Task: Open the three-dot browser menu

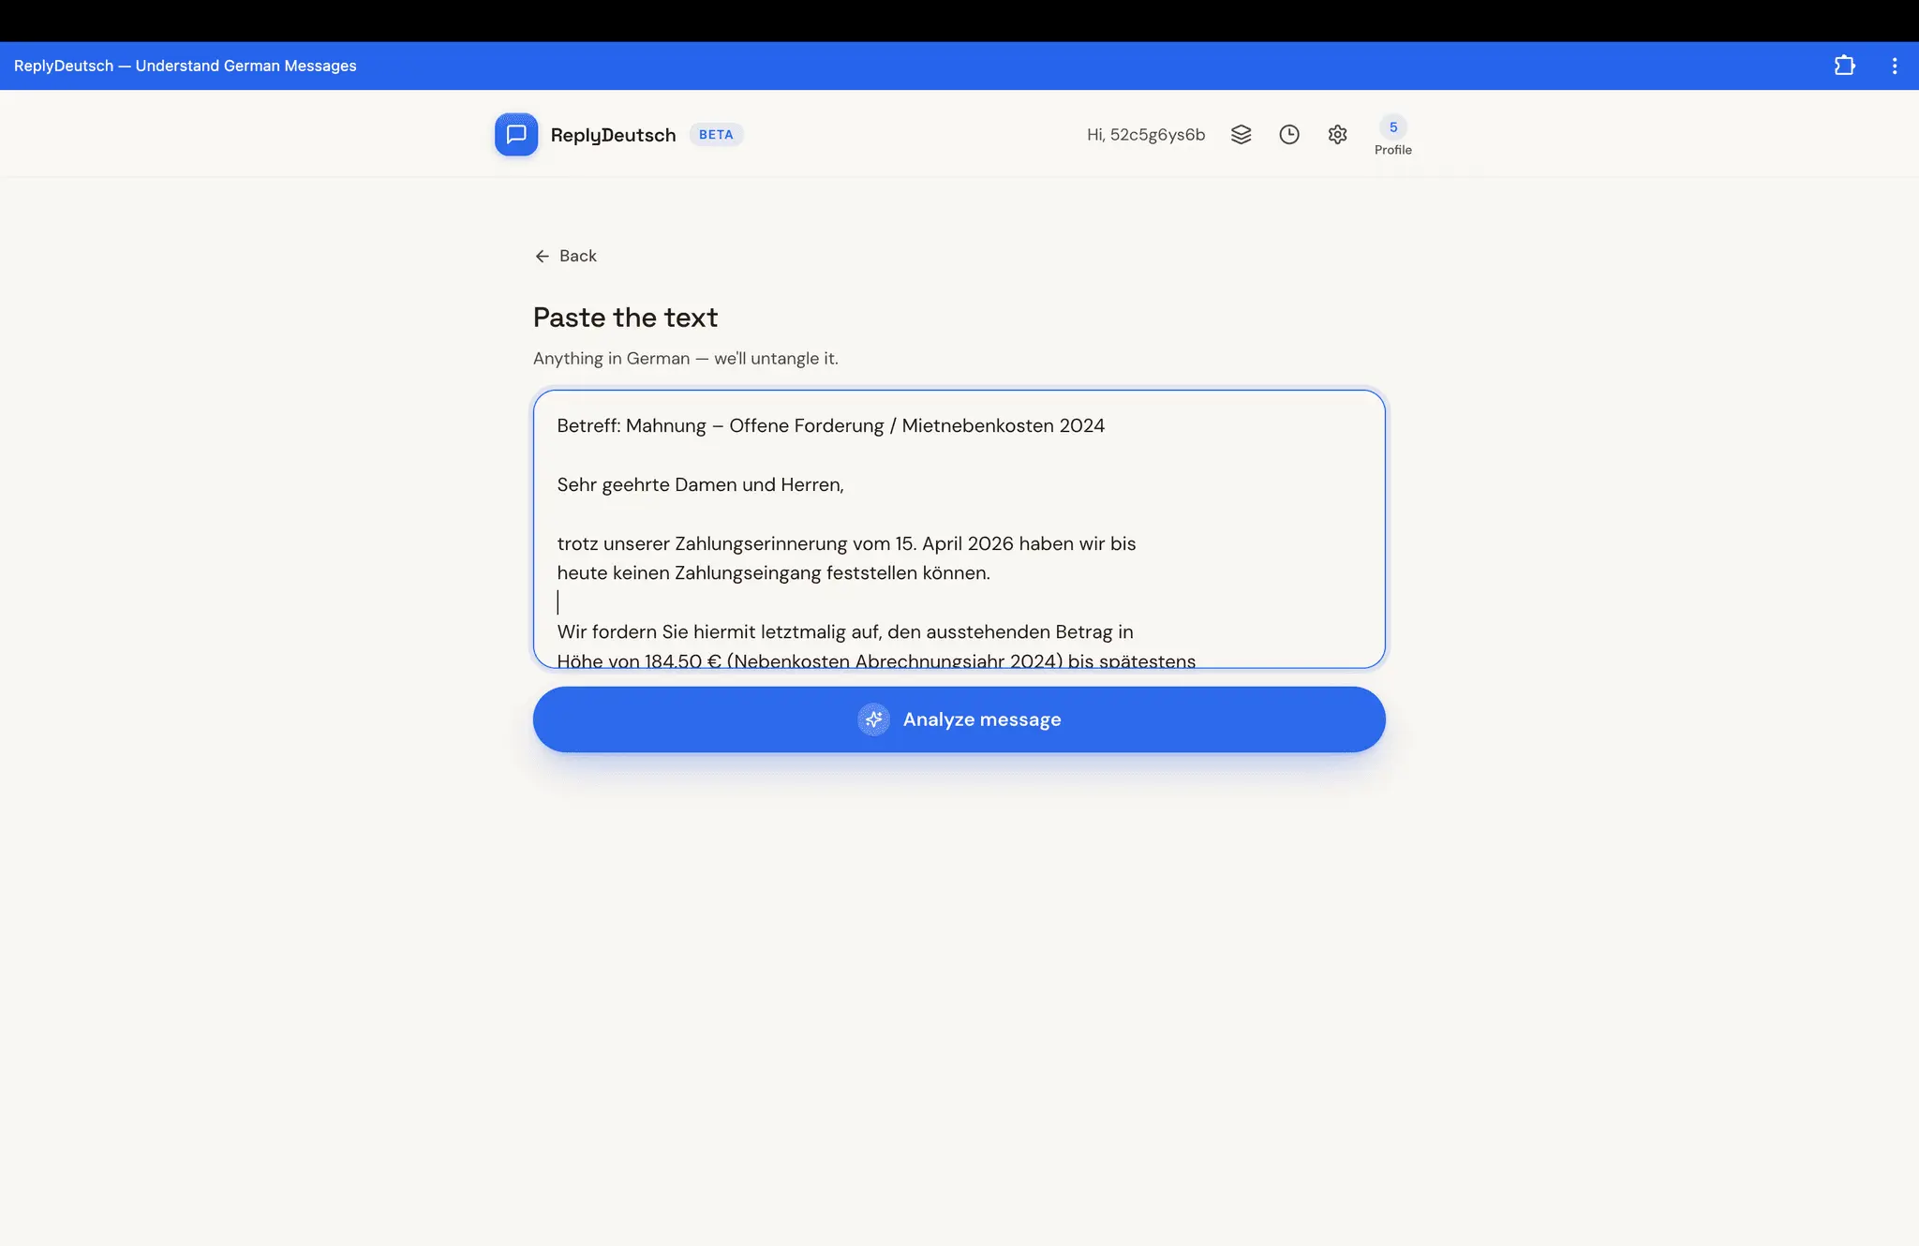Action: click(x=1894, y=66)
